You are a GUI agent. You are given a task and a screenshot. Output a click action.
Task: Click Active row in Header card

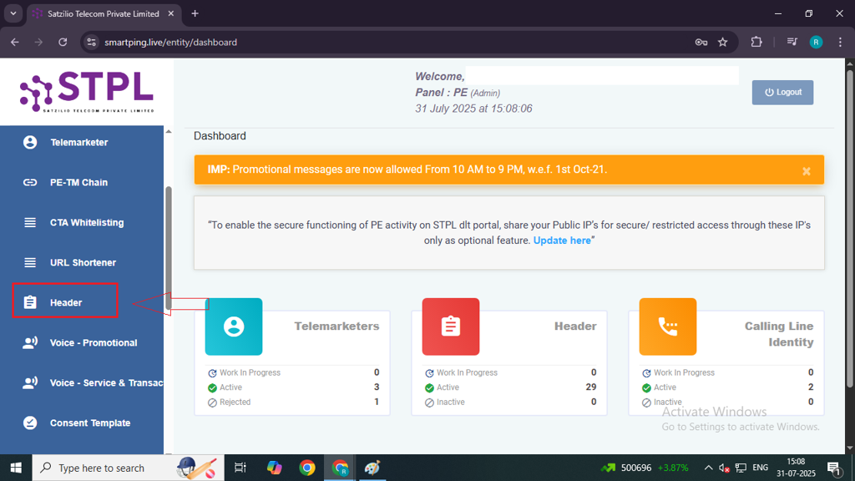(510, 387)
